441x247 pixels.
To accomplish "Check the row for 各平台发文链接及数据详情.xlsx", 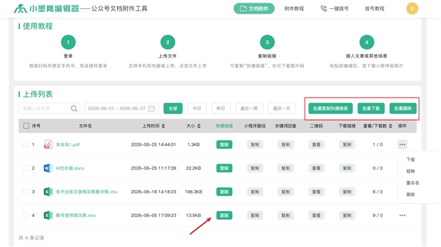I will click(x=26, y=191).
